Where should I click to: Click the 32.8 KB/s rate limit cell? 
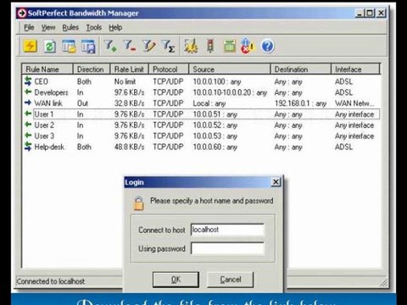coord(130,103)
